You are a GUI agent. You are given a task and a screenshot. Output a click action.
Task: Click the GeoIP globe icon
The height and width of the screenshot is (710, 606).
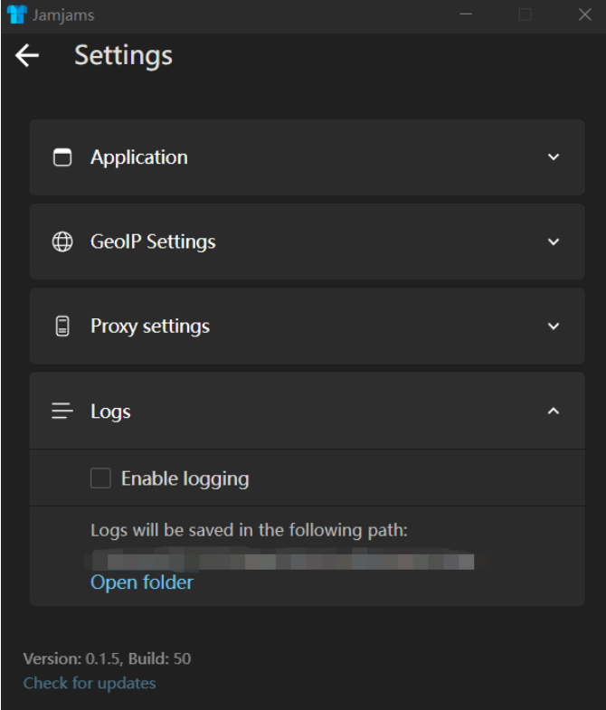click(x=62, y=242)
